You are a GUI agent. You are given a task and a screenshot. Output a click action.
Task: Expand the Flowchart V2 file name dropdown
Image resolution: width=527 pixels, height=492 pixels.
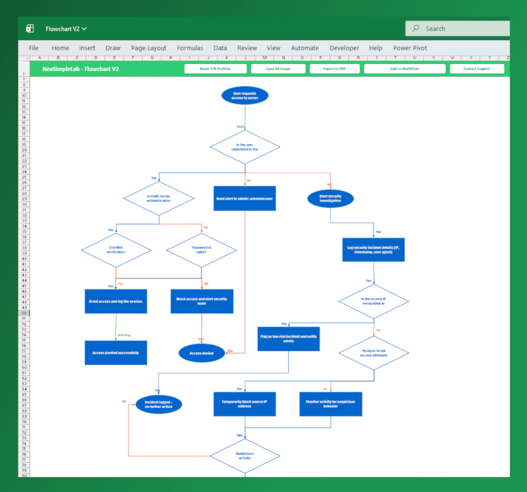tap(84, 29)
